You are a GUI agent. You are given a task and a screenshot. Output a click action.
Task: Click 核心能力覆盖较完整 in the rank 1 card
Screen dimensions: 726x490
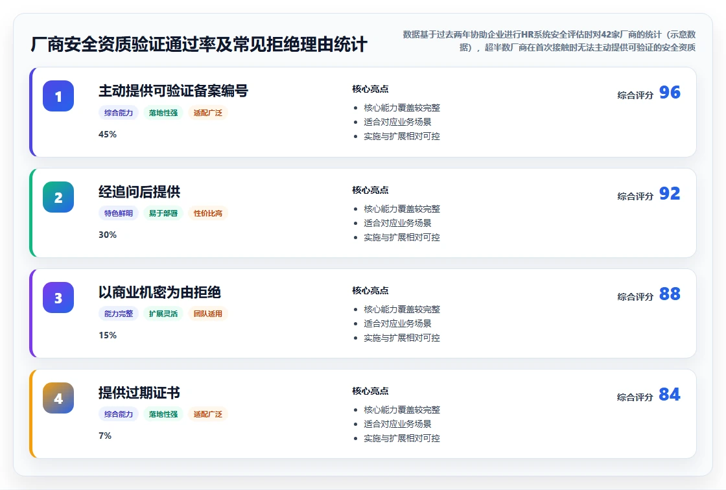coord(402,108)
